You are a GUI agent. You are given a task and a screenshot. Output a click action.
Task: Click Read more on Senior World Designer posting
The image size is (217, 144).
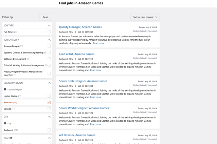(x=96, y=124)
